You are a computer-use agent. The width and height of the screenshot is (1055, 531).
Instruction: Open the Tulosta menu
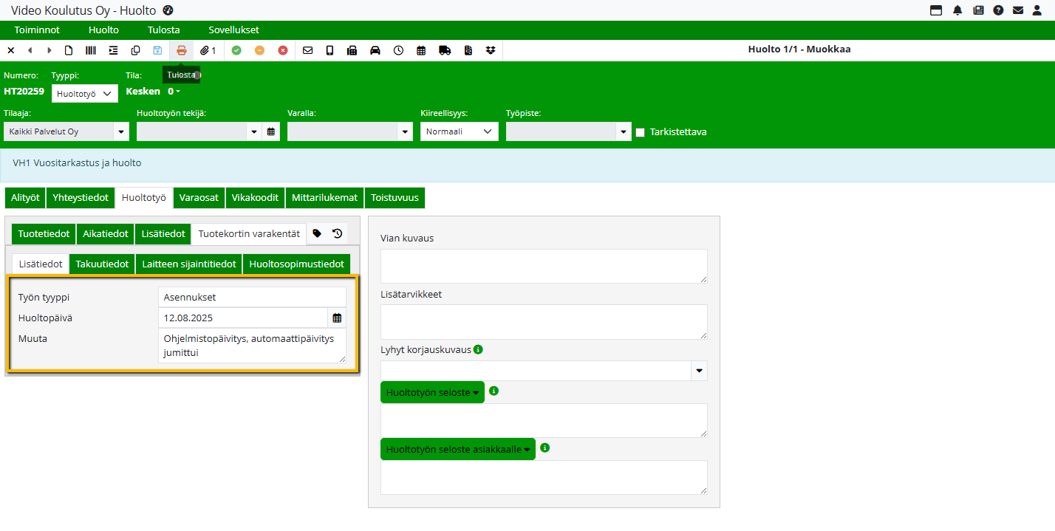click(163, 30)
